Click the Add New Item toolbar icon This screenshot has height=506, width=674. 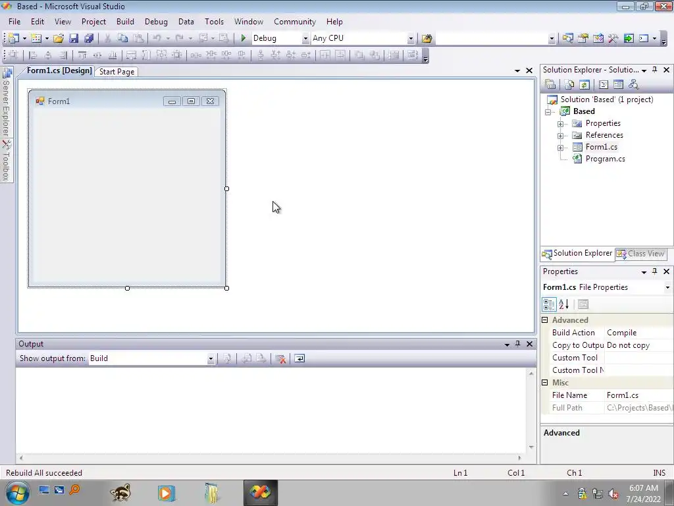[x=36, y=38]
